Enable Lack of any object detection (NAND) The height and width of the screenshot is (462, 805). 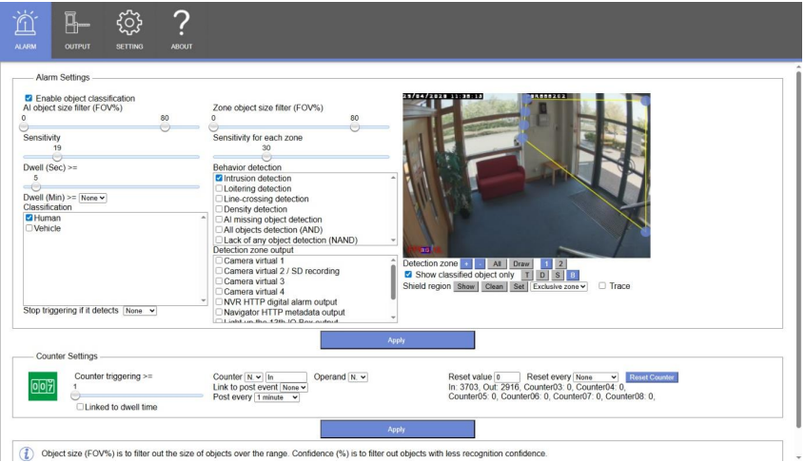(219, 240)
